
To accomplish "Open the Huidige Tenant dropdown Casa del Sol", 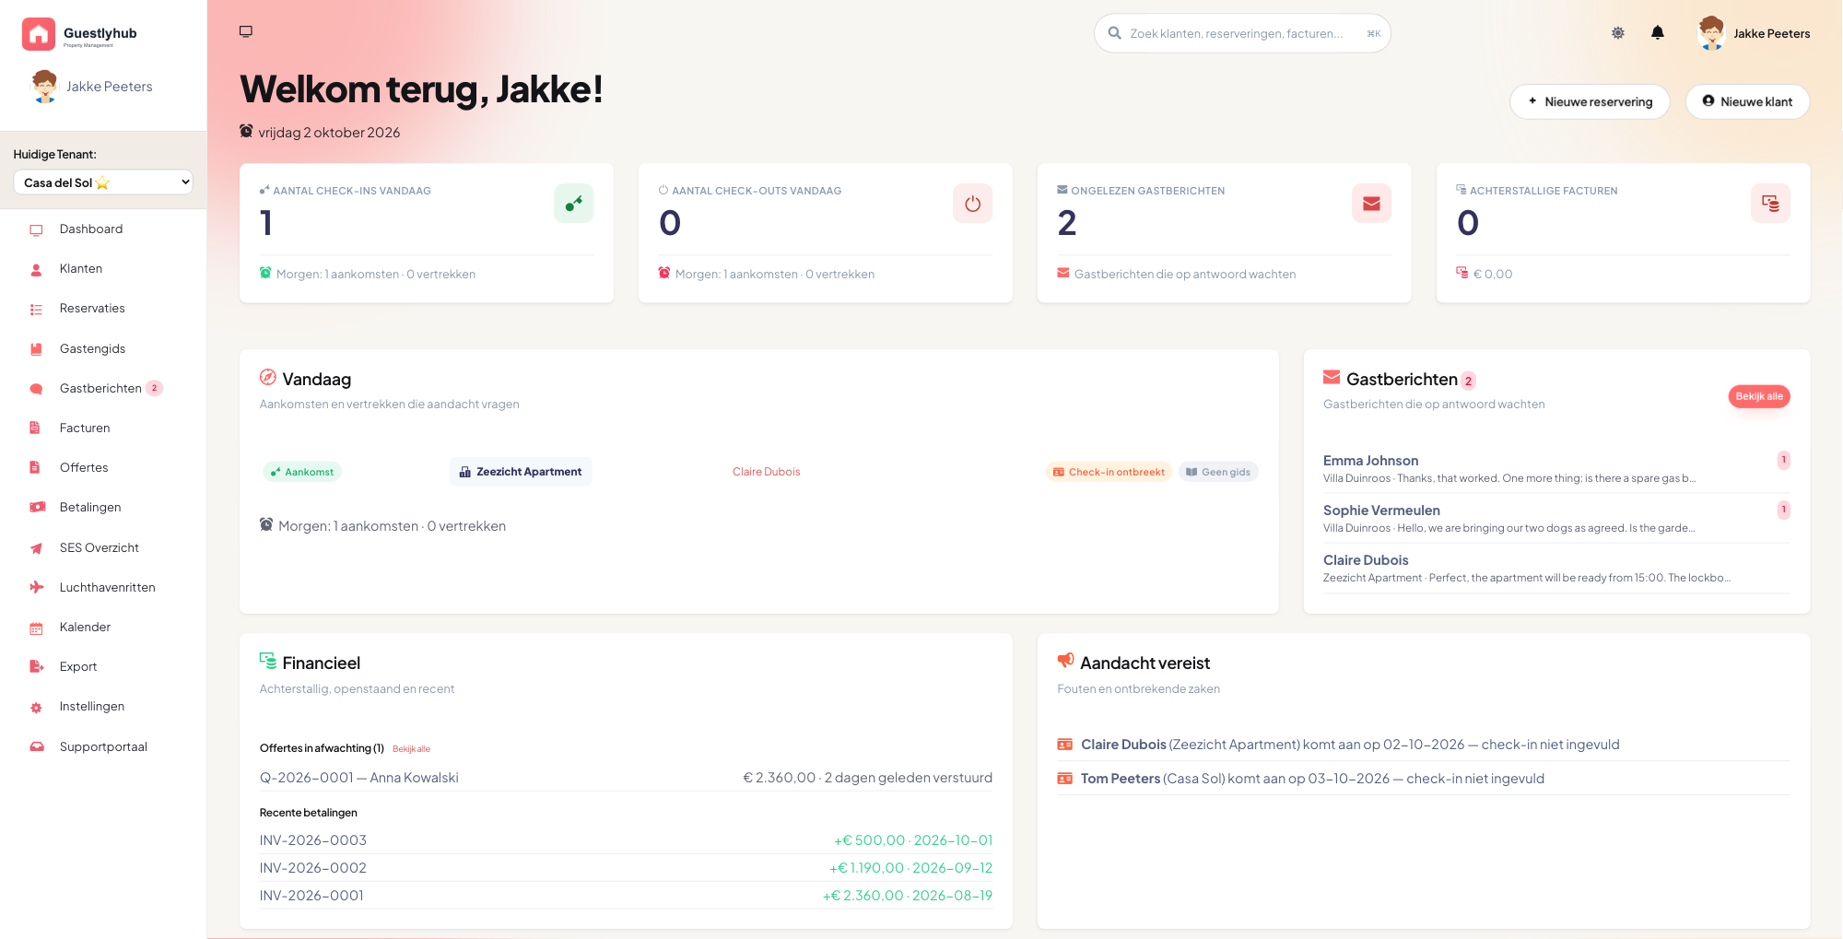I will (x=103, y=182).
